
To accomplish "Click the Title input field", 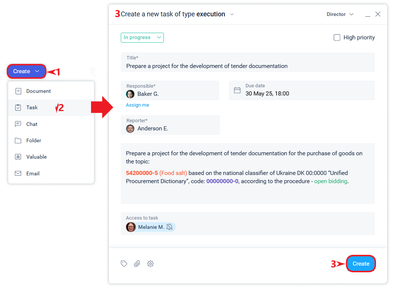I will tap(247, 66).
